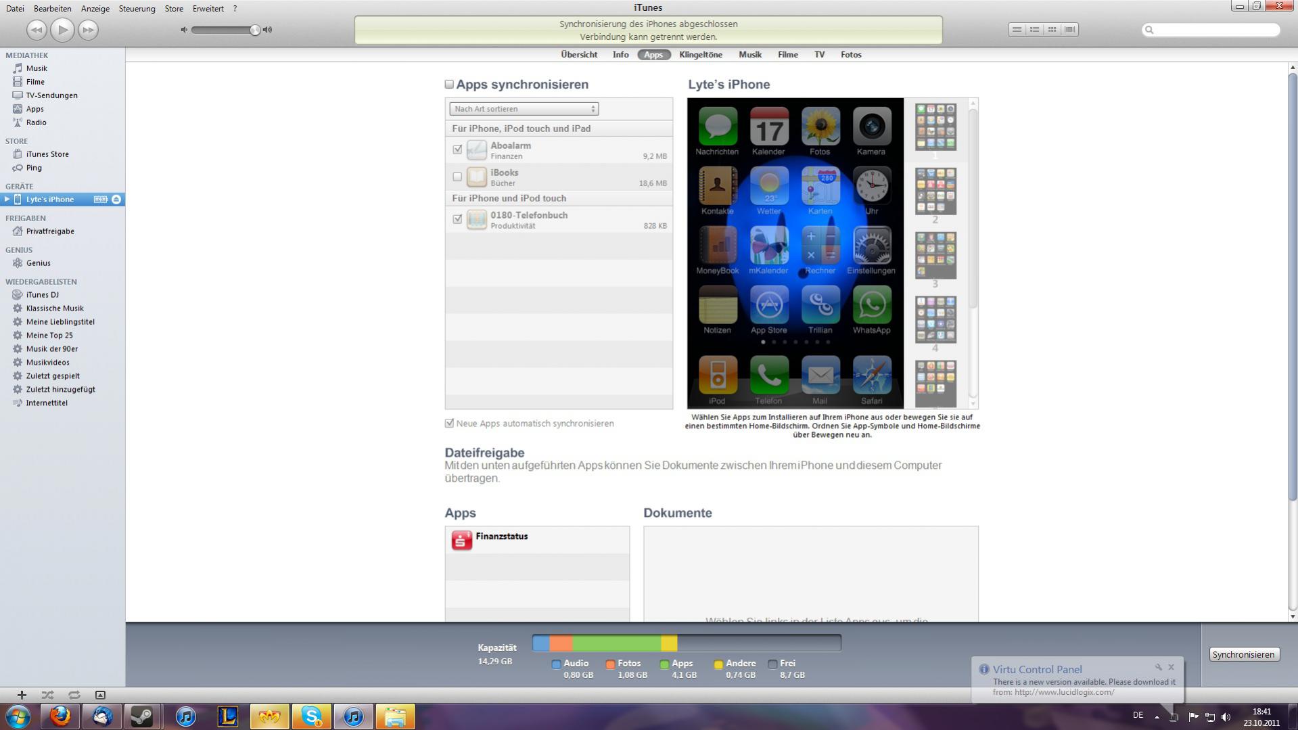Open the Bearbeiten menu

pyautogui.click(x=53, y=9)
